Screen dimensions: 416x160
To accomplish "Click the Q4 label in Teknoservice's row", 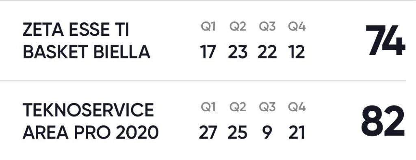I will pos(297,107).
